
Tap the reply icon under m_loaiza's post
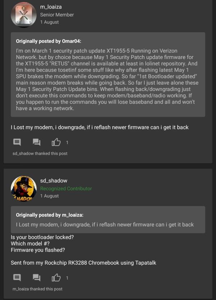click(17, 142)
